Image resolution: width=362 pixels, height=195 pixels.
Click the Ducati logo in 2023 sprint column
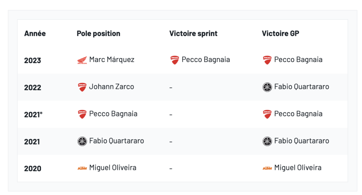(175, 60)
